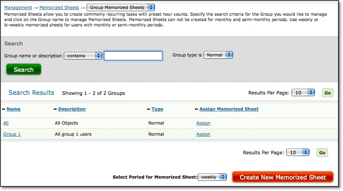Image resolution: width=343 pixels, height=191 pixels.
Task: Click Create New Memorized Sheet button
Action: coord(283,177)
